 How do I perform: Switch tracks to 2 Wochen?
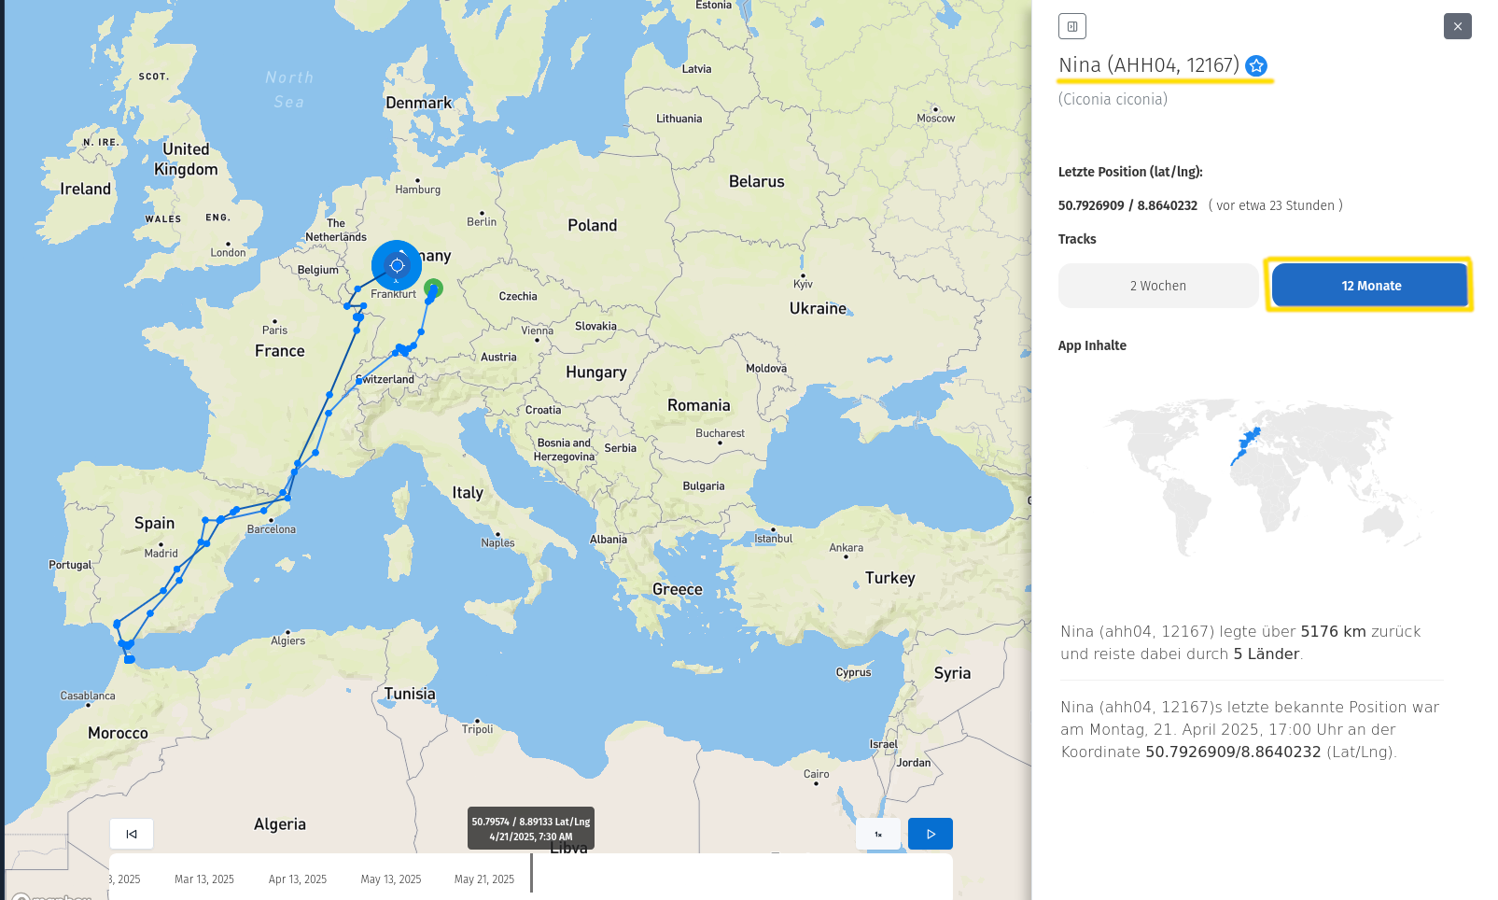coord(1157,286)
